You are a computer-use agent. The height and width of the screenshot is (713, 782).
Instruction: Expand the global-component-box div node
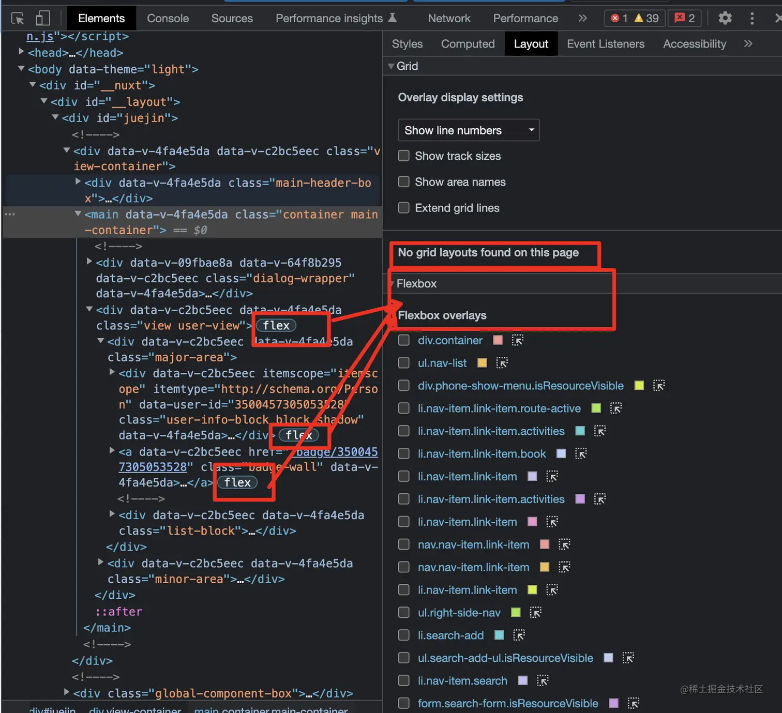[67, 692]
